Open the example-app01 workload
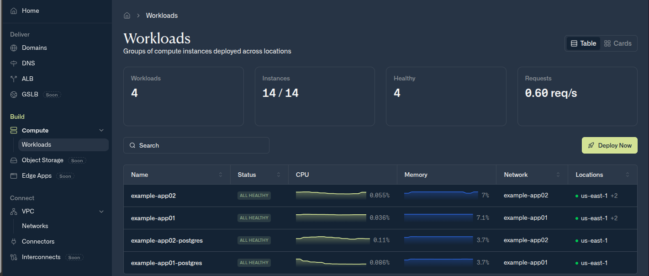This screenshot has height=276, width=649. click(x=153, y=218)
